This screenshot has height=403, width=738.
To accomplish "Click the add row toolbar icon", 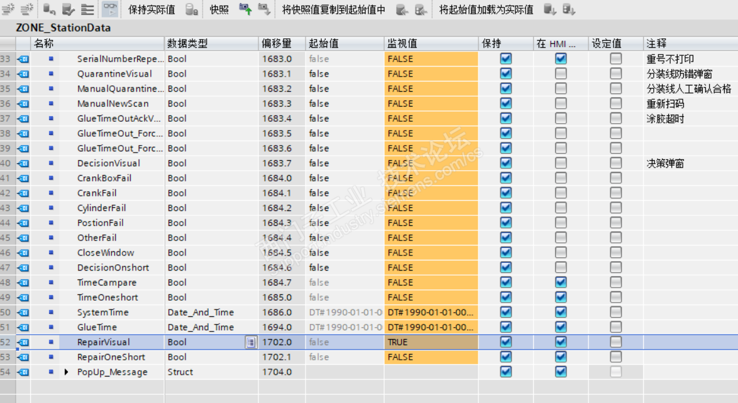I will [27, 9].
